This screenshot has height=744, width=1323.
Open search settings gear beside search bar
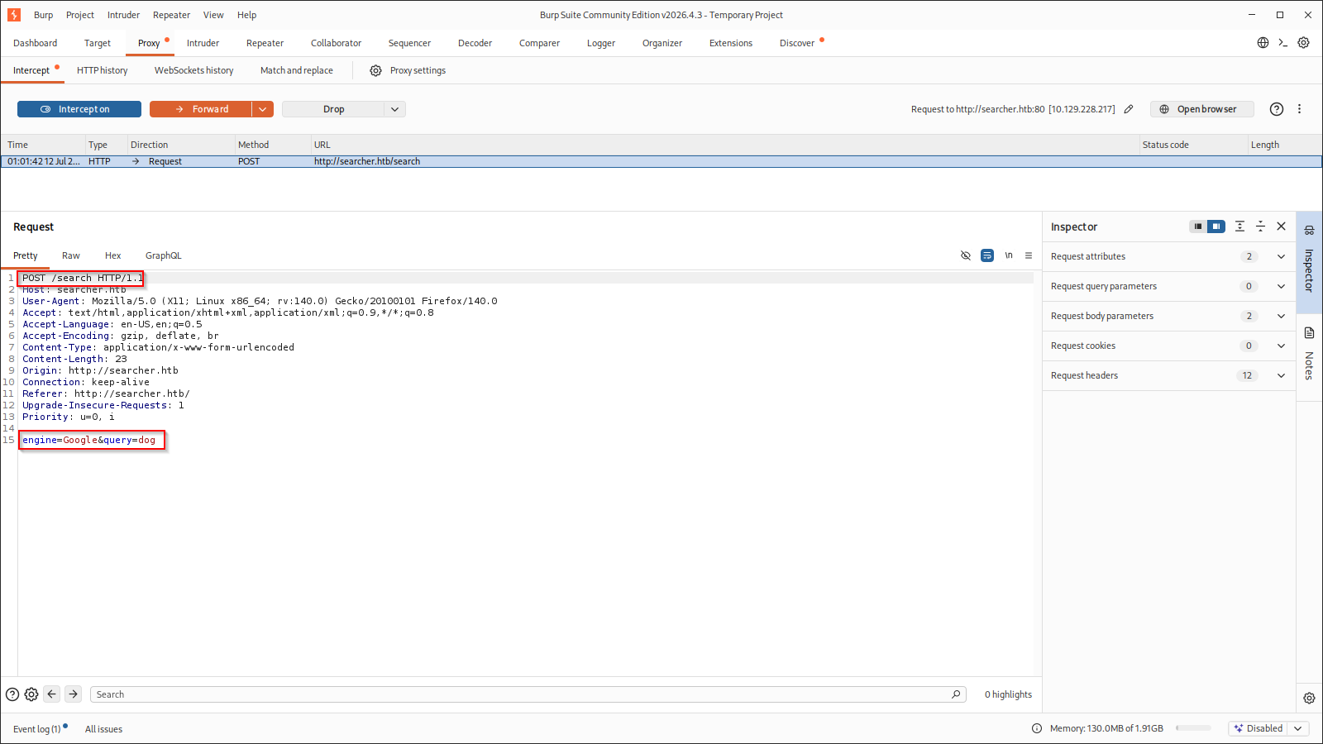pyautogui.click(x=31, y=694)
